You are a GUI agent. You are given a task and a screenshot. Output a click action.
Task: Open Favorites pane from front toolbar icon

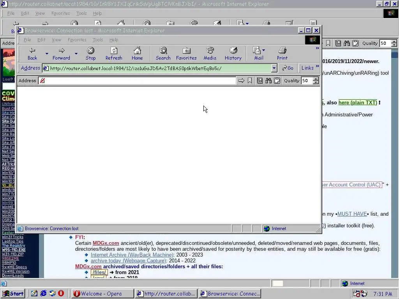(x=186, y=54)
